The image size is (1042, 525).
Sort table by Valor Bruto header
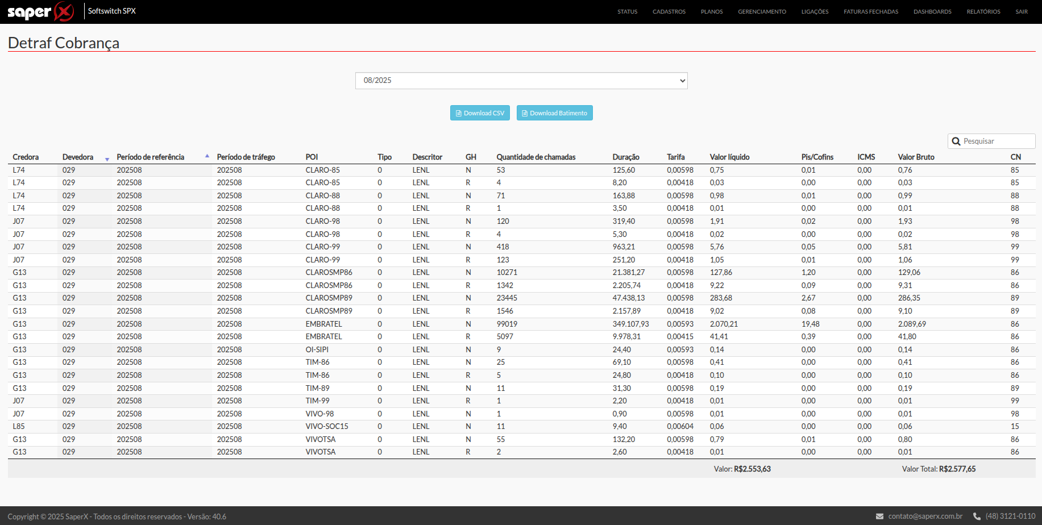916,157
